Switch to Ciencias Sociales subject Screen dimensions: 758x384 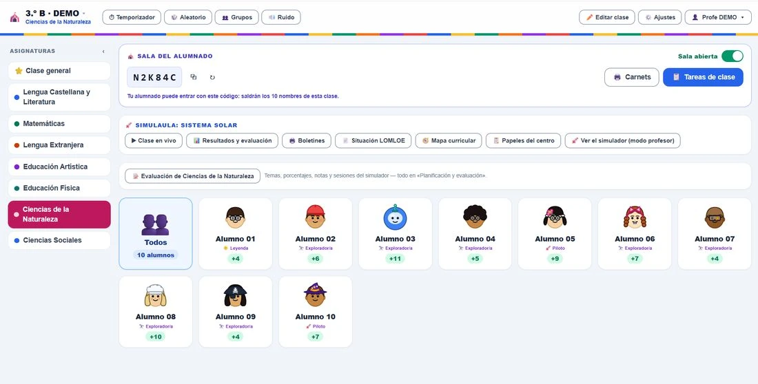pos(59,240)
